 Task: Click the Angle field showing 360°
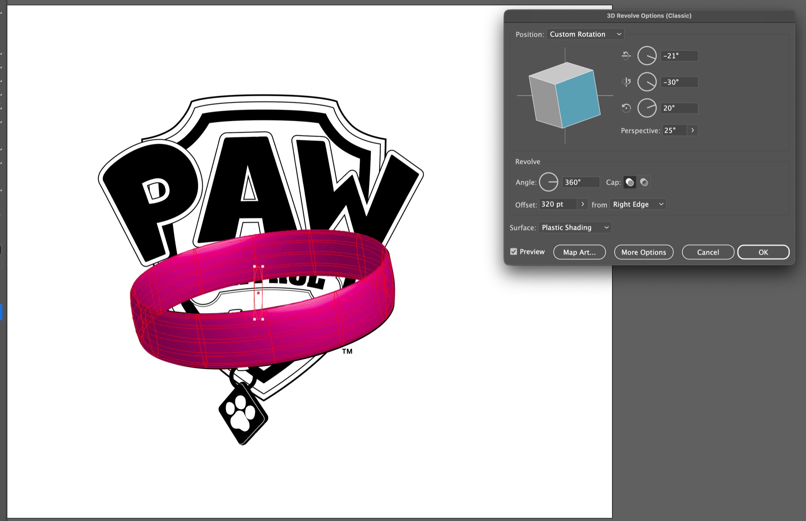tap(581, 182)
